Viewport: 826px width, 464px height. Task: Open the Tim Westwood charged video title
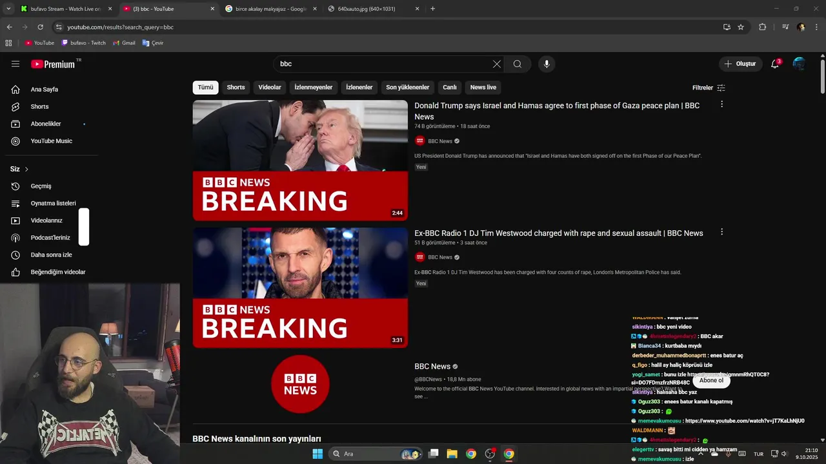tap(559, 233)
